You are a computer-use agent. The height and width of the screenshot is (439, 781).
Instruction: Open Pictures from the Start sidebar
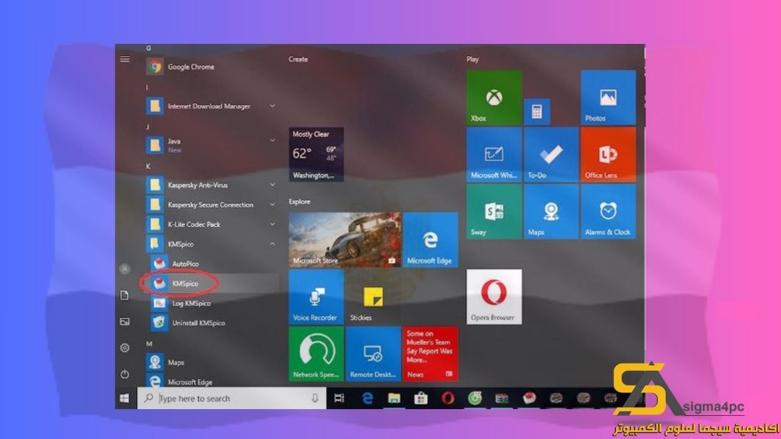click(x=125, y=321)
